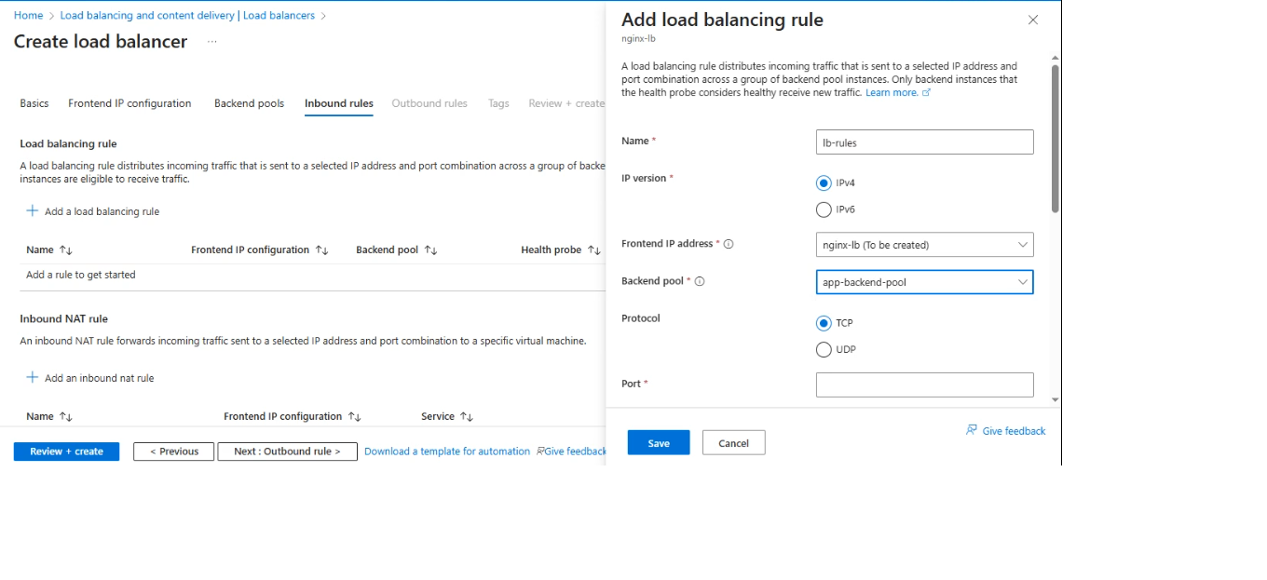The image size is (1267, 580).
Task: Click the plus icon for Add an inbound nat rule
Action: (x=33, y=378)
